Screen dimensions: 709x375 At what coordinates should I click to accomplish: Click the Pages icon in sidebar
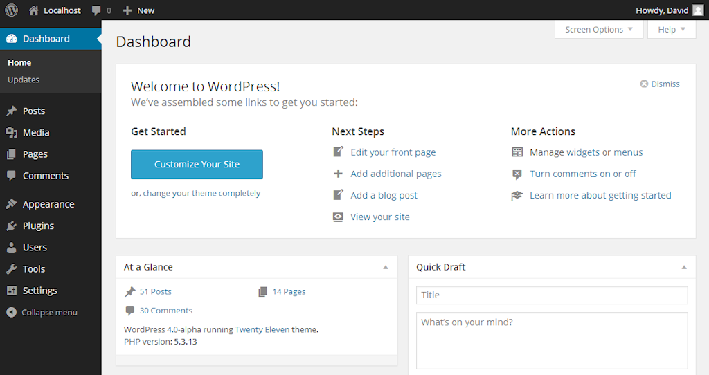click(x=12, y=154)
